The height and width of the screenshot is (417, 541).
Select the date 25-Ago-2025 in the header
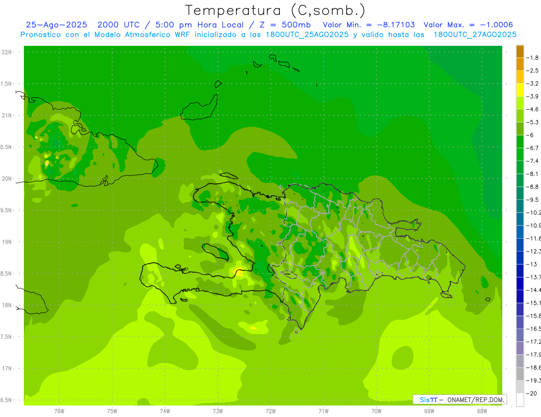[x=56, y=25]
